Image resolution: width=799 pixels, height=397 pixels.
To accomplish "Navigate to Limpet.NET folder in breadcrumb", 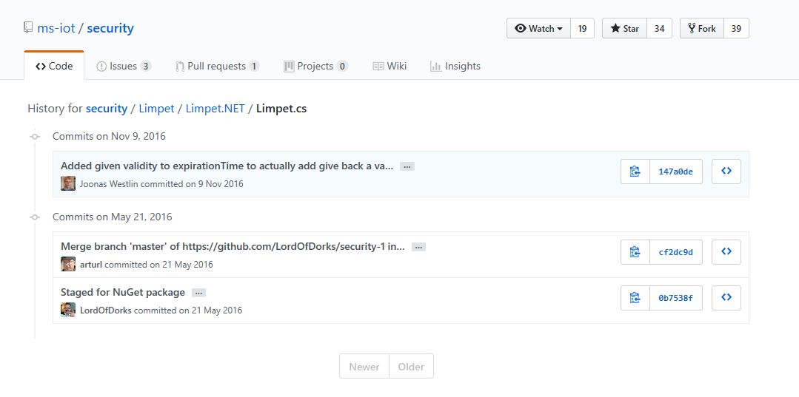I will [x=214, y=109].
